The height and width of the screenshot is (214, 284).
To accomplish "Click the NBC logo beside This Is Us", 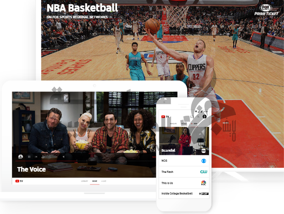I will (x=204, y=183).
